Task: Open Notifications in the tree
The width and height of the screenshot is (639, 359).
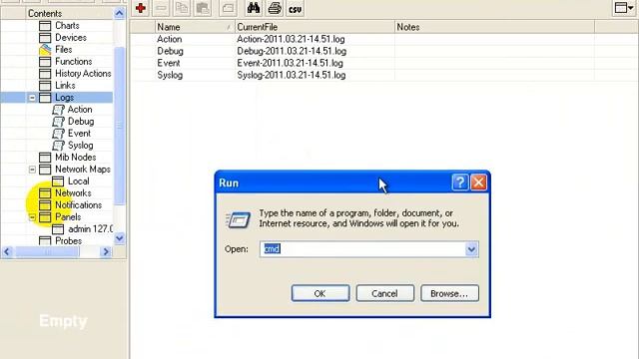Action: click(x=78, y=205)
